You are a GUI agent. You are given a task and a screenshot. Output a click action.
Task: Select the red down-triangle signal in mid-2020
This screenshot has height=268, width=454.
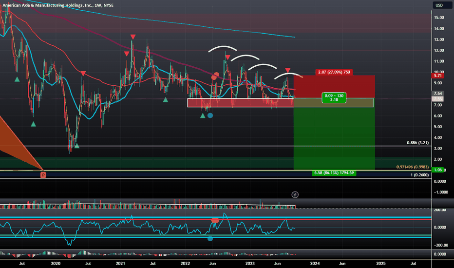tap(83, 74)
